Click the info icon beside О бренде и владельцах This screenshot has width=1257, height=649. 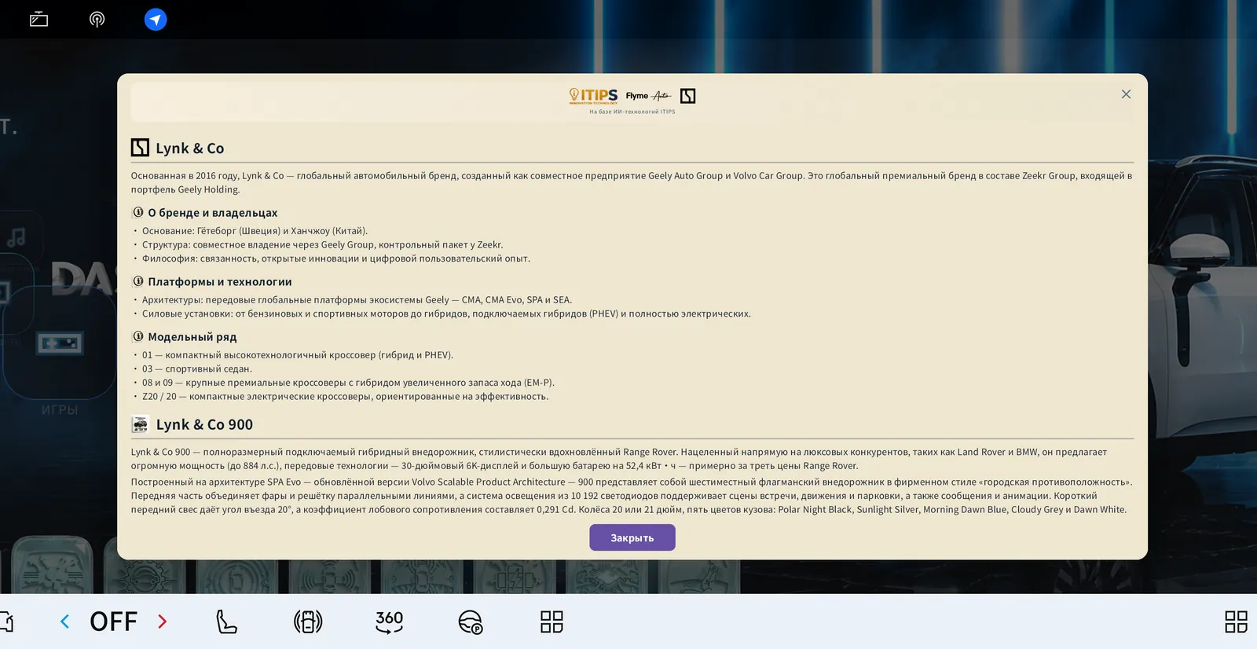(138, 212)
